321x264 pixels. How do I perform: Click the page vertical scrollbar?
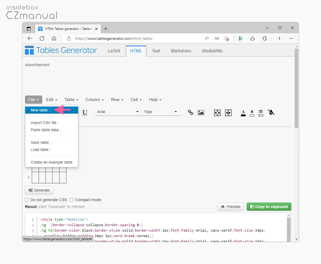tap(296, 88)
